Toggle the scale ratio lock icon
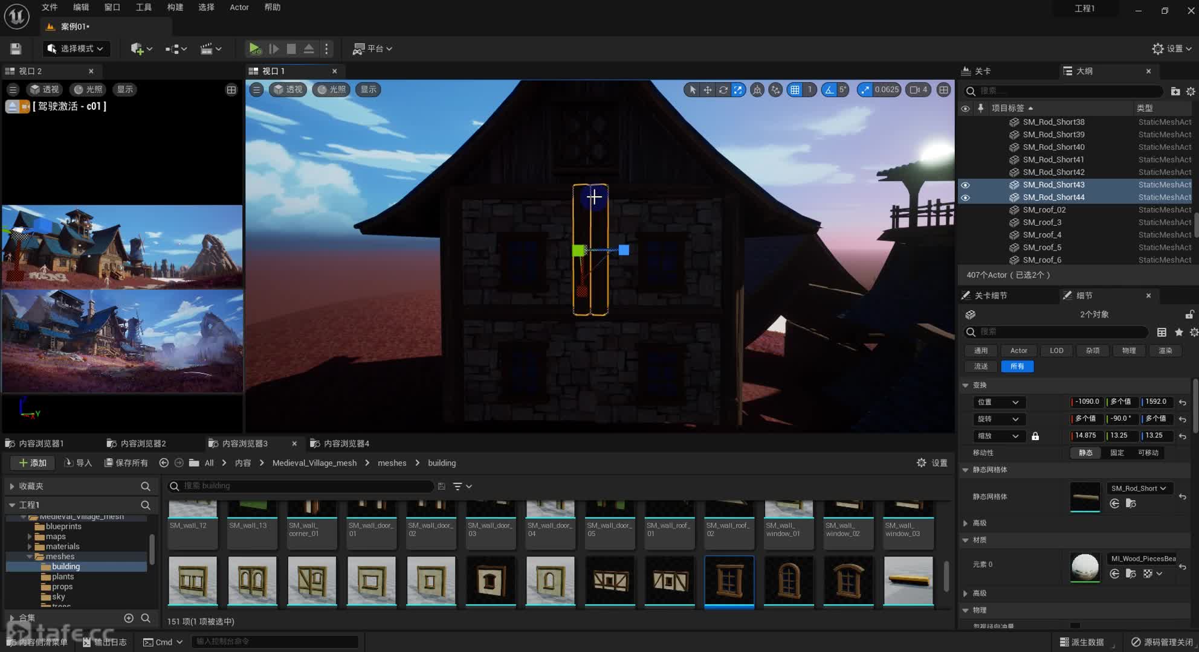Viewport: 1199px width, 652px height. coord(1035,436)
